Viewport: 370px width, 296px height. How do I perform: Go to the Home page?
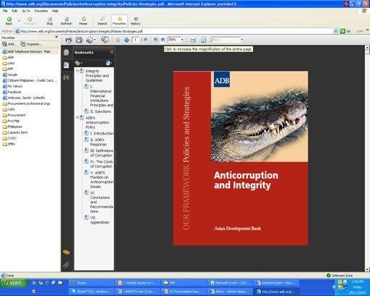pyautogui.click(x=83, y=21)
